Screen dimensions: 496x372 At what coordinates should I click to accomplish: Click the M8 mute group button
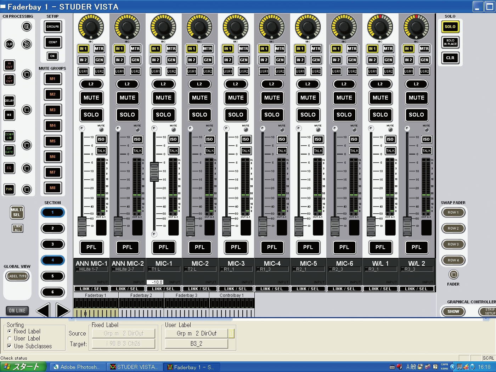click(52, 188)
